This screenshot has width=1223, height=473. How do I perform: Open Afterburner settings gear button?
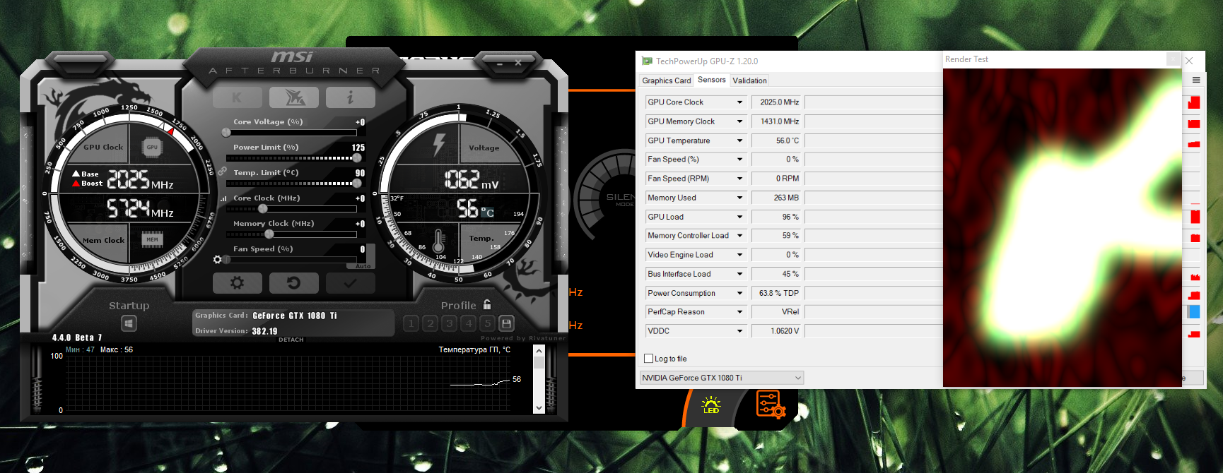point(238,283)
